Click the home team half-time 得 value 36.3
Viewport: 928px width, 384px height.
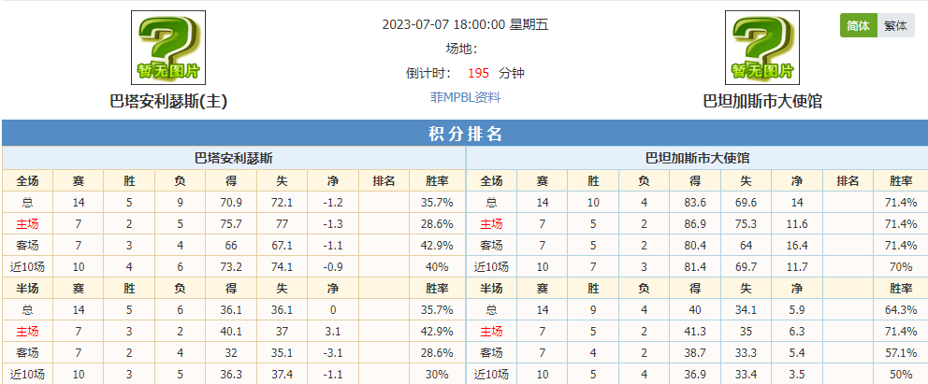pyautogui.click(x=231, y=374)
